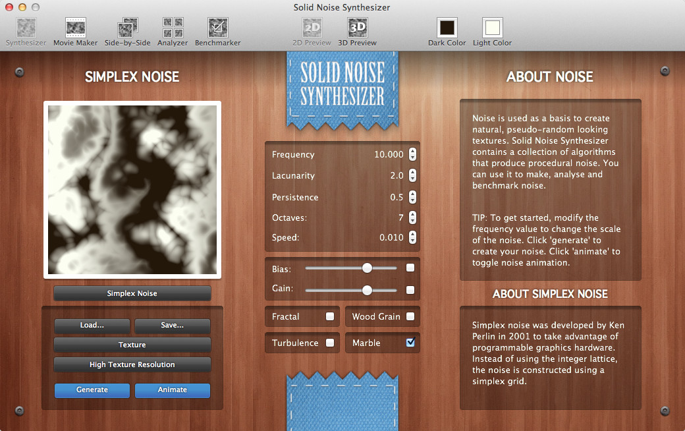Image resolution: width=685 pixels, height=431 pixels.
Task: Enable the Gain checkbox
Action: click(410, 290)
